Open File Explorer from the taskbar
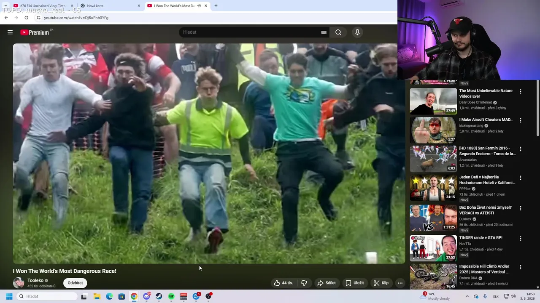Image resolution: width=540 pixels, height=303 pixels. point(97,296)
